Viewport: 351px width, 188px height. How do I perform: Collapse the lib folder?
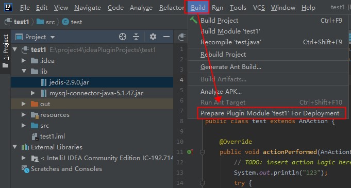[x=24, y=72]
